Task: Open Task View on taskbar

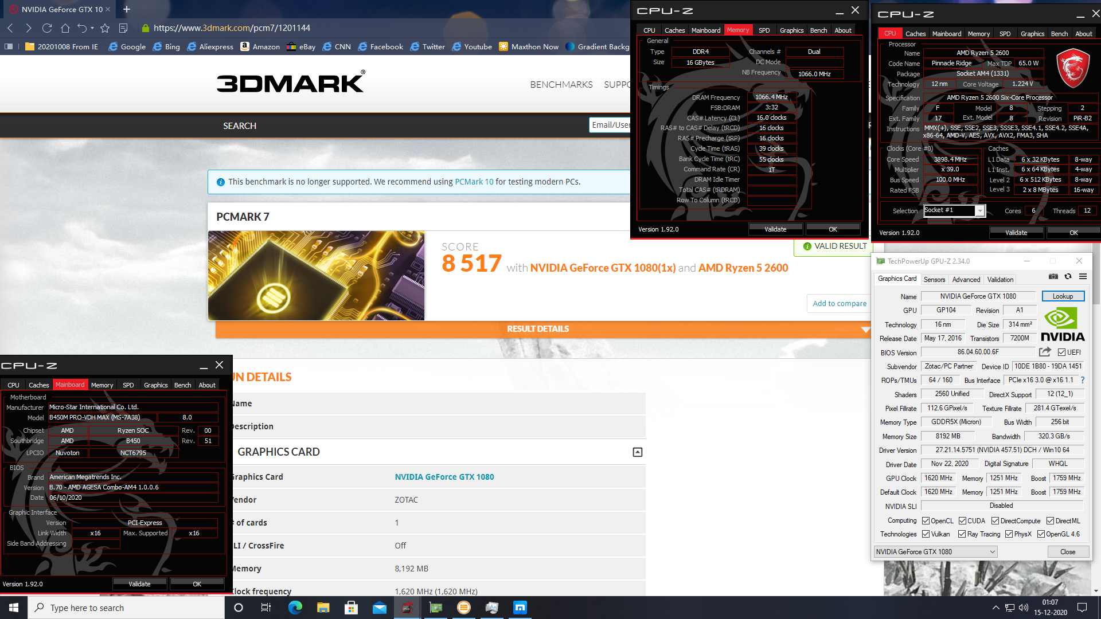Action: tap(266, 608)
